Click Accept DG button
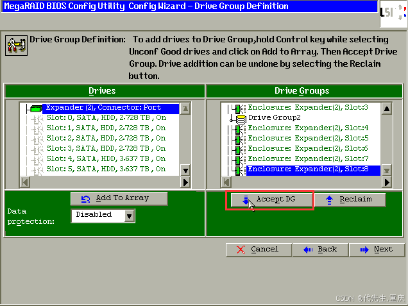The image size is (408, 306). pyautogui.click(x=271, y=200)
